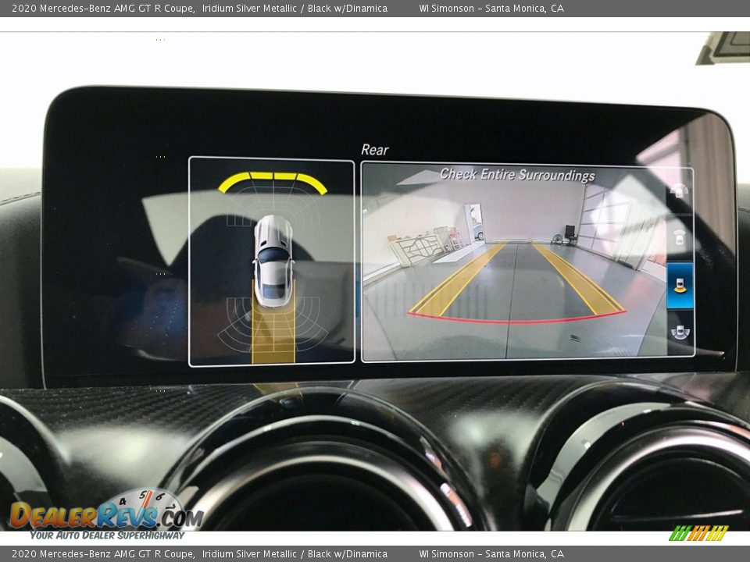The height and width of the screenshot is (562, 750).
Task: Select the highlighted rear camera view icon
Action: (x=680, y=286)
